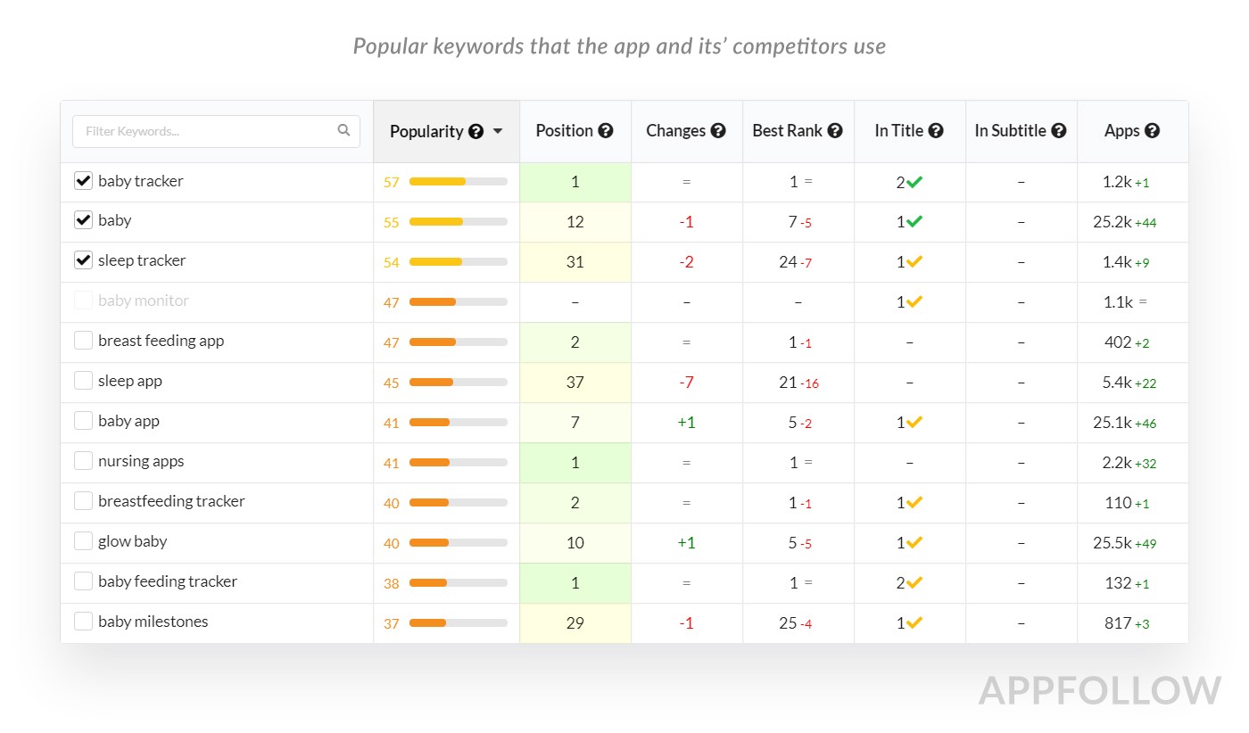The height and width of the screenshot is (733, 1249).
Task: Click the In Title help icon
Action: (936, 131)
